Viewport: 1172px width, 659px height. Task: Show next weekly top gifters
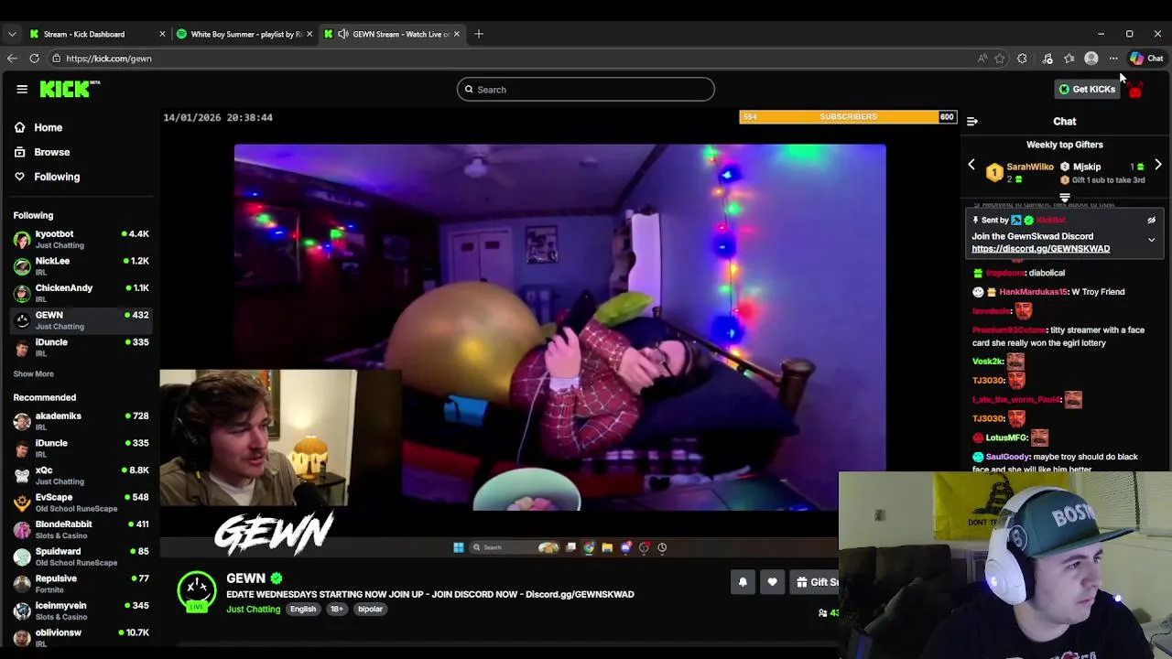click(x=1158, y=166)
